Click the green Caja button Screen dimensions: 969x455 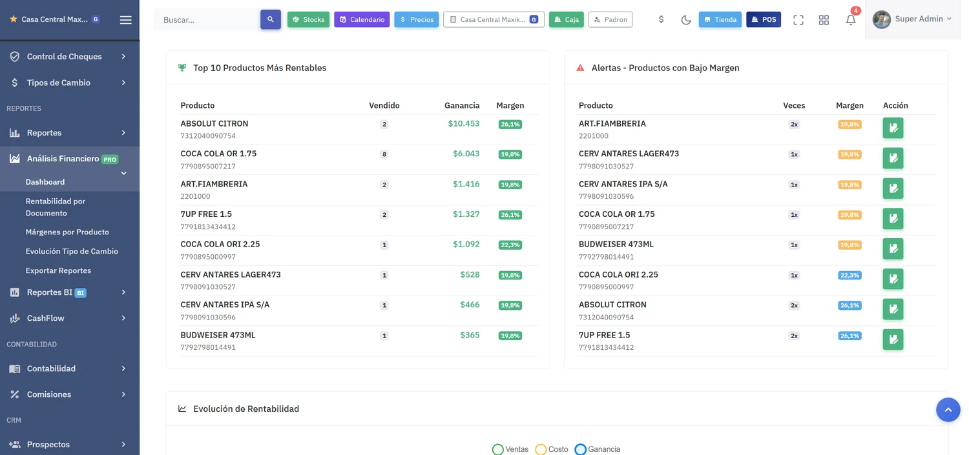coord(567,19)
